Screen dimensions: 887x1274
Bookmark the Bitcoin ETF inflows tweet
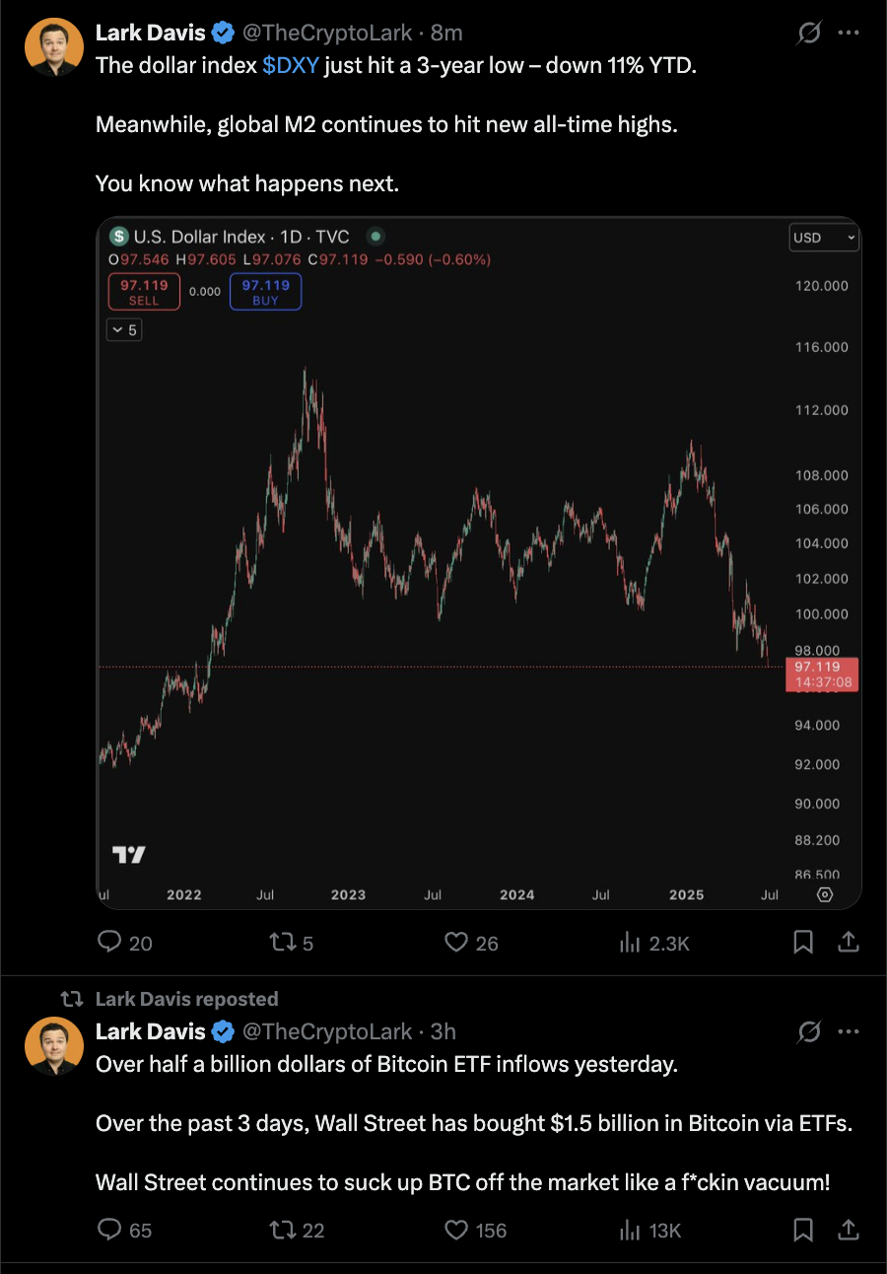point(803,1230)
